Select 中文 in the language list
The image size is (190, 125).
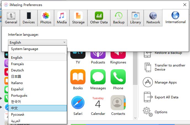(38, 108)
